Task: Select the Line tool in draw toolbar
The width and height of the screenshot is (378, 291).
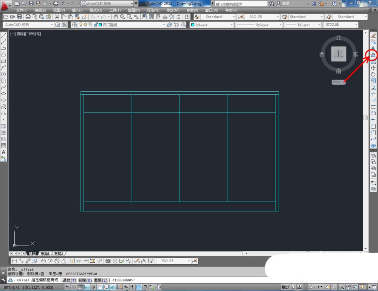Action: point(4,35)
